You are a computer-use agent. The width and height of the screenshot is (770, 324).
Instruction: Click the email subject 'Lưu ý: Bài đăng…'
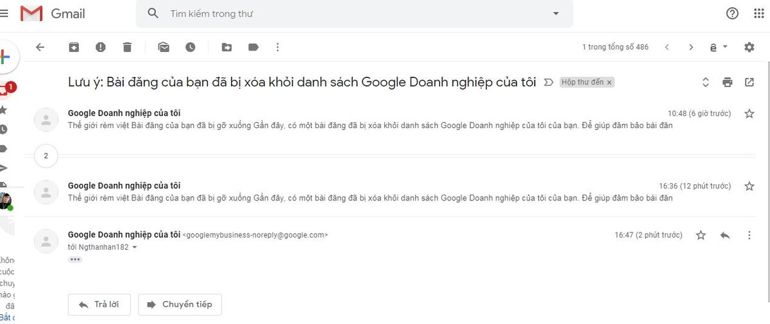click(302, 82)
